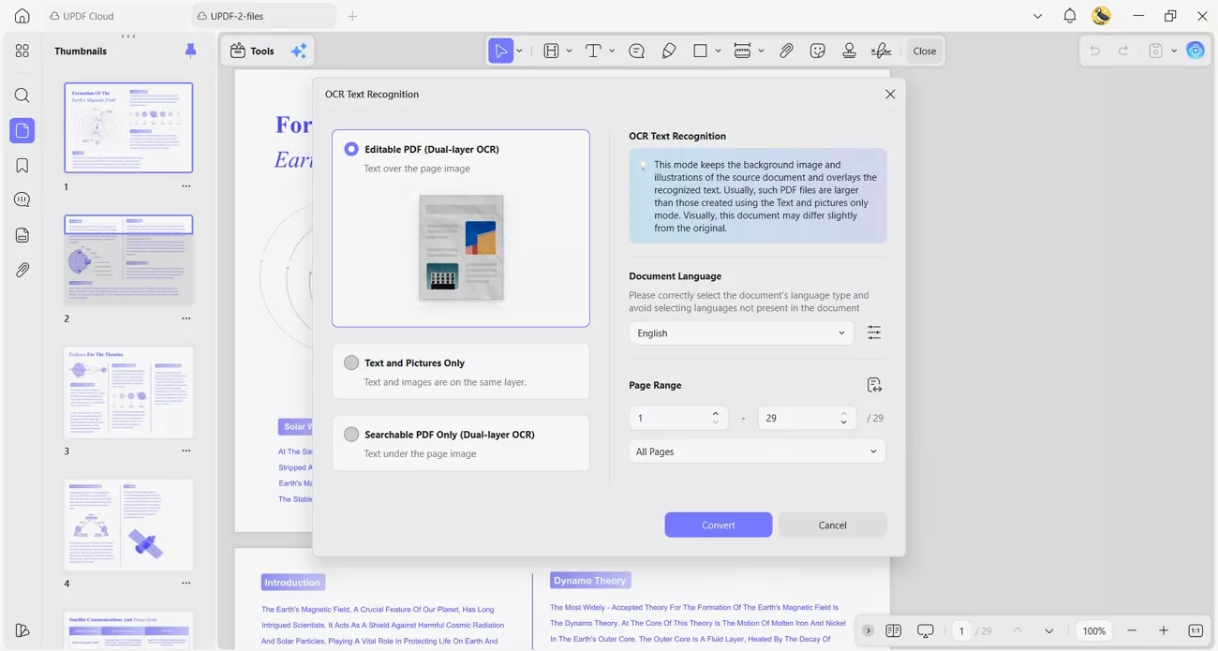Open the Signature tool
The height and width of the screenshot is (651, 1218).
point(882,51)
